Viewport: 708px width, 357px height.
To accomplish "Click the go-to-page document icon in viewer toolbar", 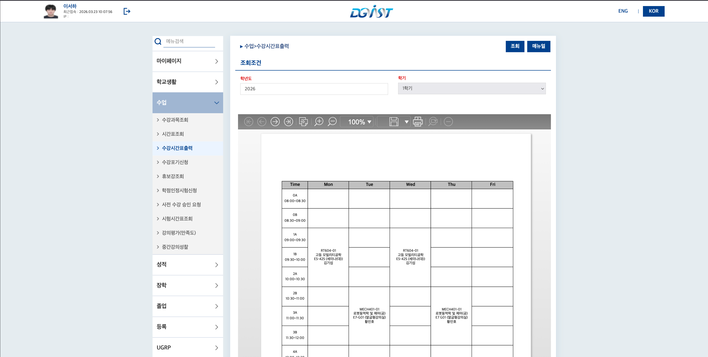I will coord(303,122).
